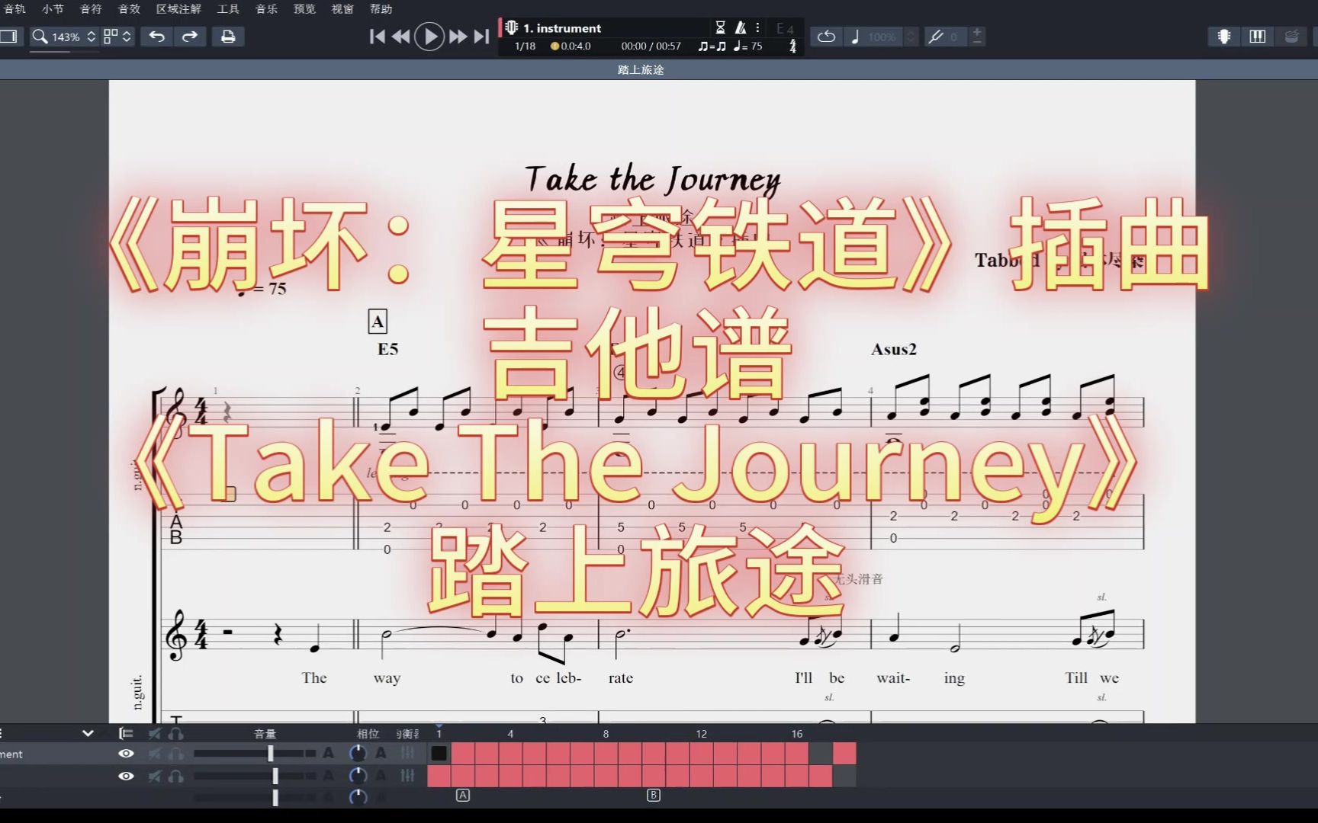Click the 踏上旅途 document tab
Viewport: 1318px width, 823px height.
tap(641, 69)
